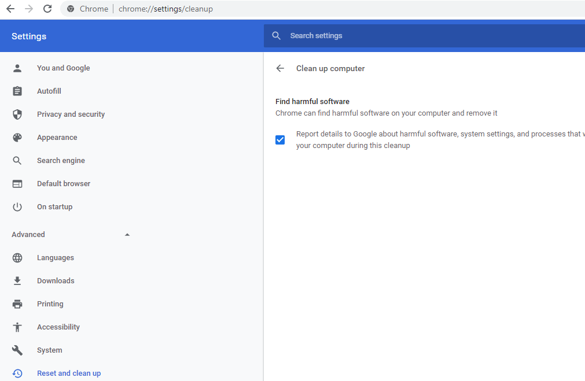Click the Appearance paint palette icon
The image size is (585, 381).
pos(17,137)
